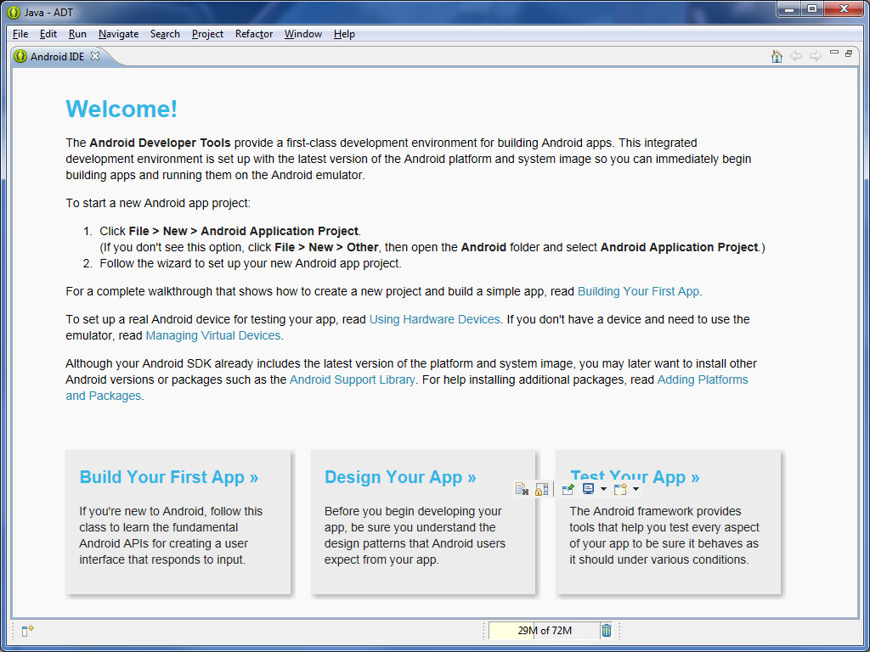Expand the Open Console dropdown arrow
This screenshot has height=652, width=870.
[x=636, y=489]
